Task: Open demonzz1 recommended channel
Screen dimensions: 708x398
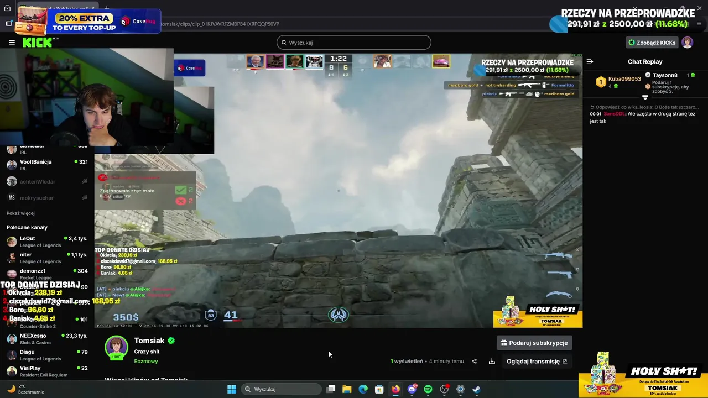Action: click(47, 274)
